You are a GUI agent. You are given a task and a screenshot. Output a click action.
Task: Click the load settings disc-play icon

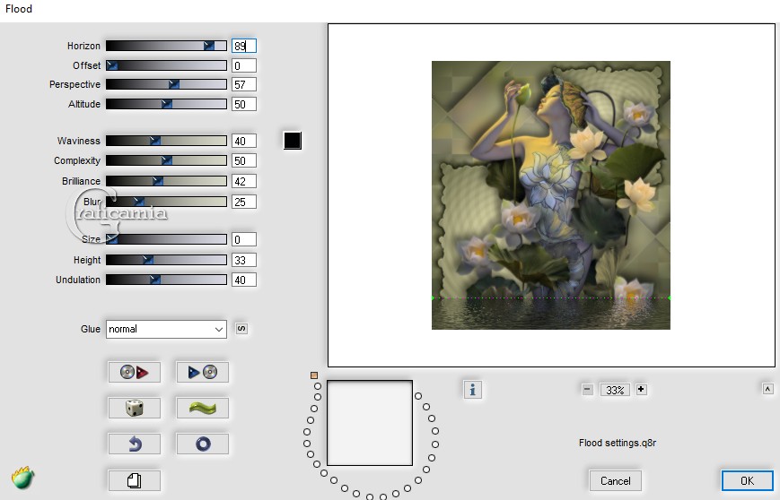(135, 372)
